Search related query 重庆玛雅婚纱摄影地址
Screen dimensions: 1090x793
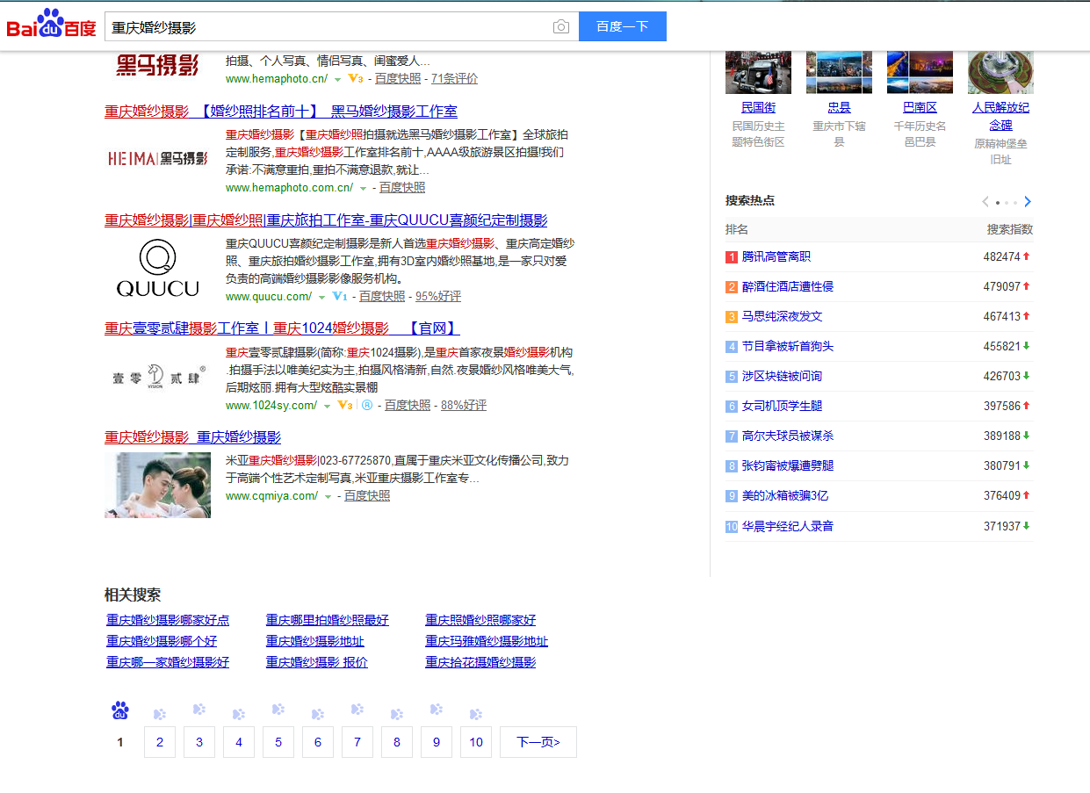(x=487, y=641)
